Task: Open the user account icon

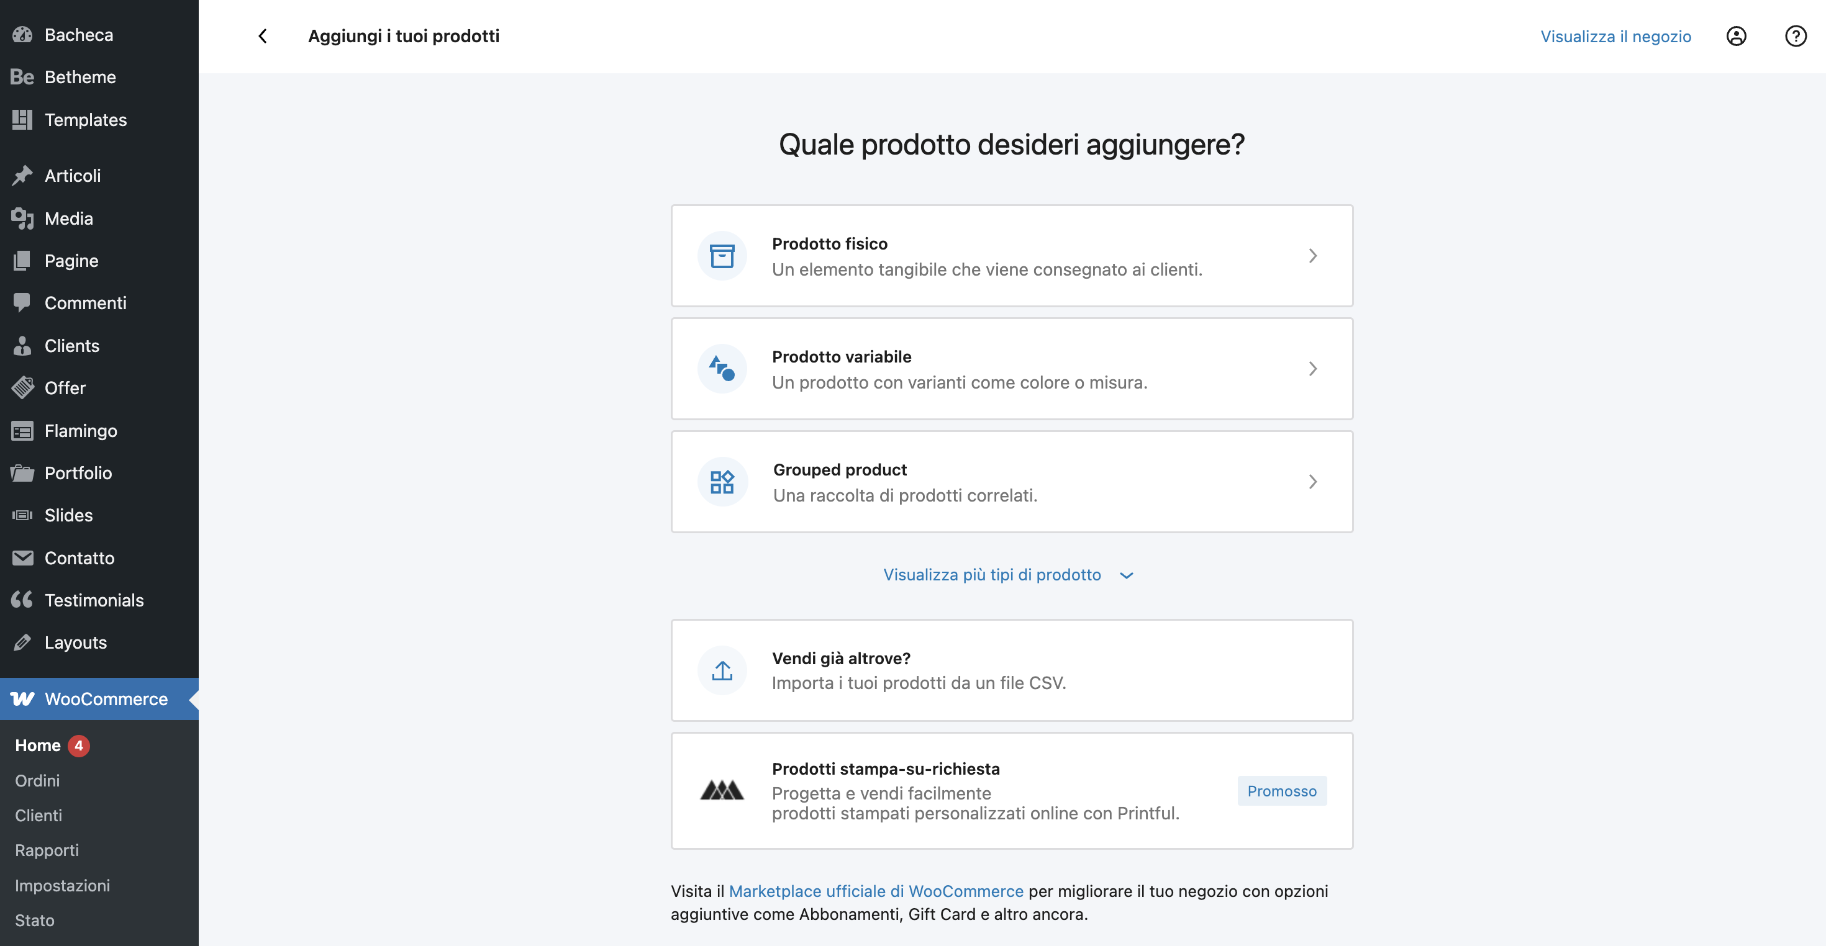Action: tap(1736, 36)
